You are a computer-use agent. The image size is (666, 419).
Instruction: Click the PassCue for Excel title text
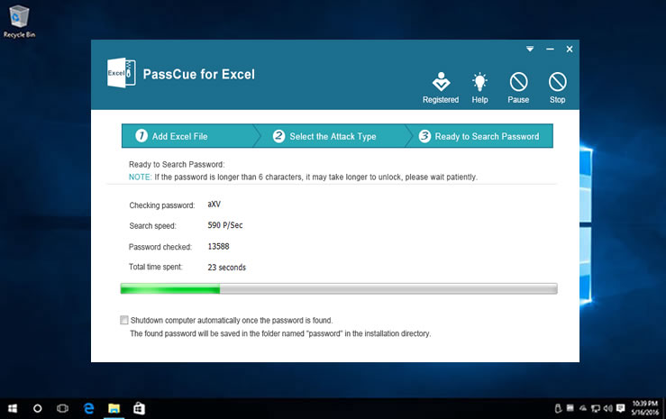click(x=199, y=74)
